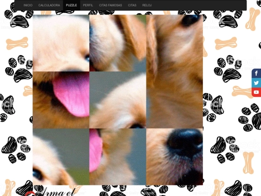Choose the bottom-left tile with puppy eye on gray
The width and height of the screenshot is (261, 196).
coord(61,157)
